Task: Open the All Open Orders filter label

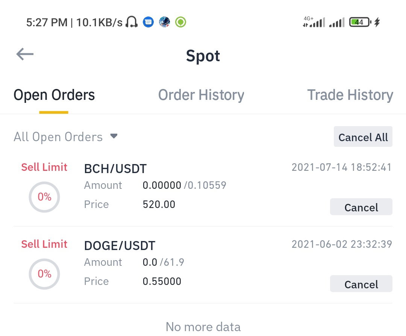Action: [58, 137]
